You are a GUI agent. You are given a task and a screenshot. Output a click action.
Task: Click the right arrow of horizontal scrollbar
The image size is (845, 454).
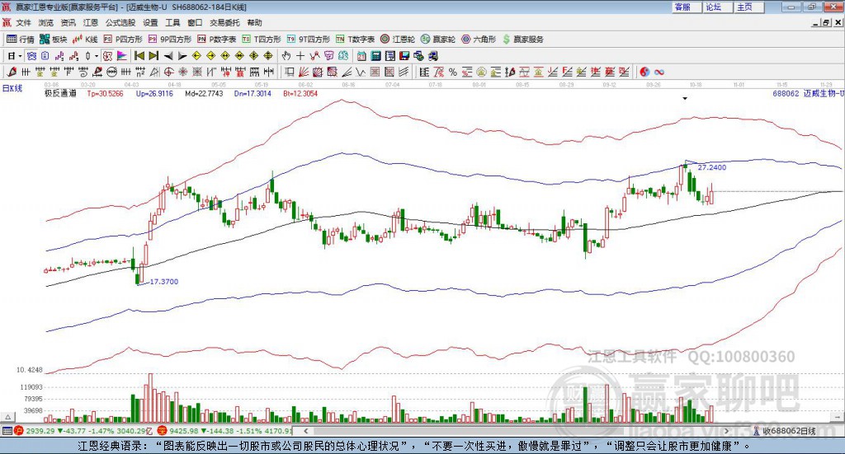tap(726, 431)
